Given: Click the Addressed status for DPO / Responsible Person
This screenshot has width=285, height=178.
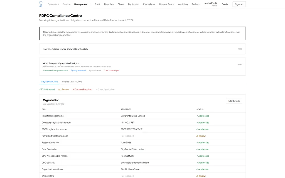Looking at the screenshot, I should pos(203,156).
